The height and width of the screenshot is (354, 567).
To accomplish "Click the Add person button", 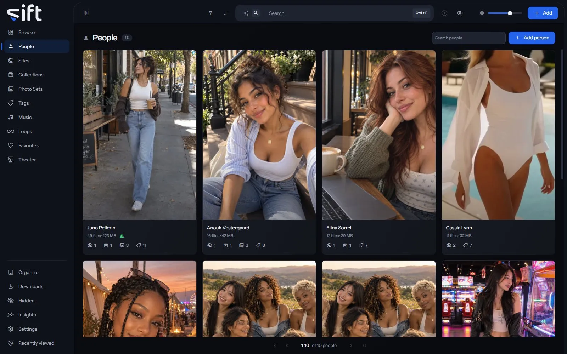I will pos(532,38).
